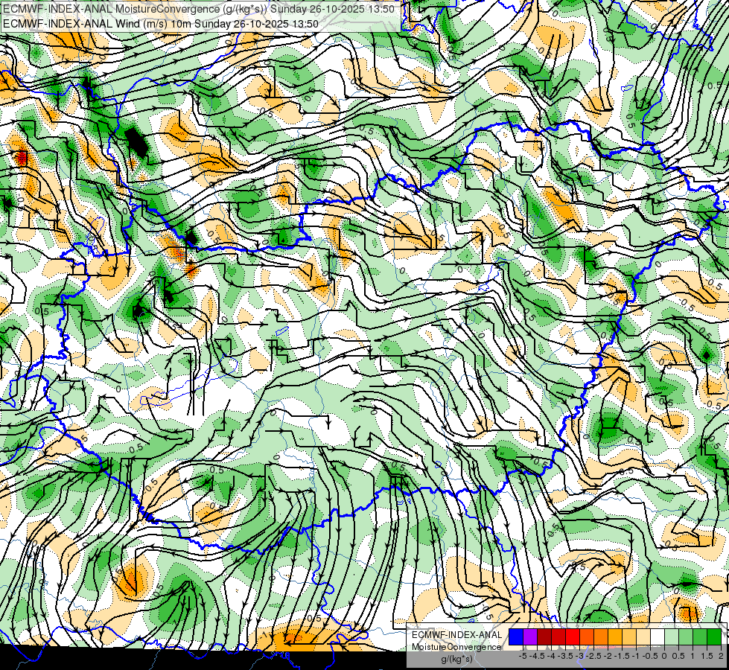The height and width of the screenshot is (670, 729).
Task: Click the MoistureConvergence label in the legend
Action: point(456,647)
